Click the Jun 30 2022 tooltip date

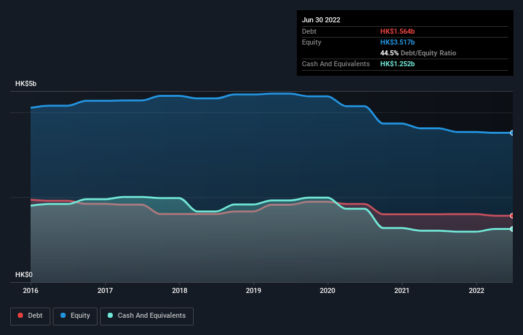click(x=321, y=20)
